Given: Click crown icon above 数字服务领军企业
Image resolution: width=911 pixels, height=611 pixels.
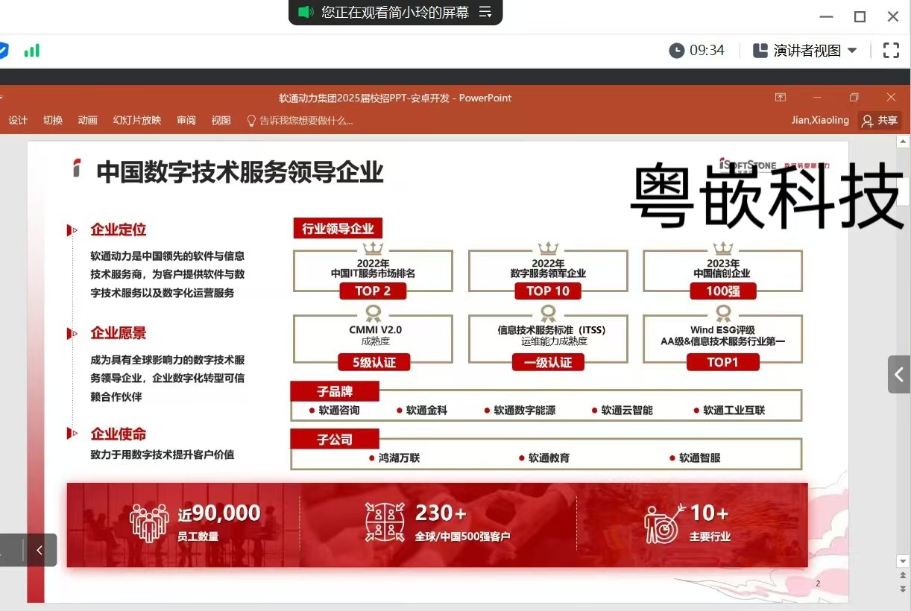Looking at the screenshot, I should 549,248.
